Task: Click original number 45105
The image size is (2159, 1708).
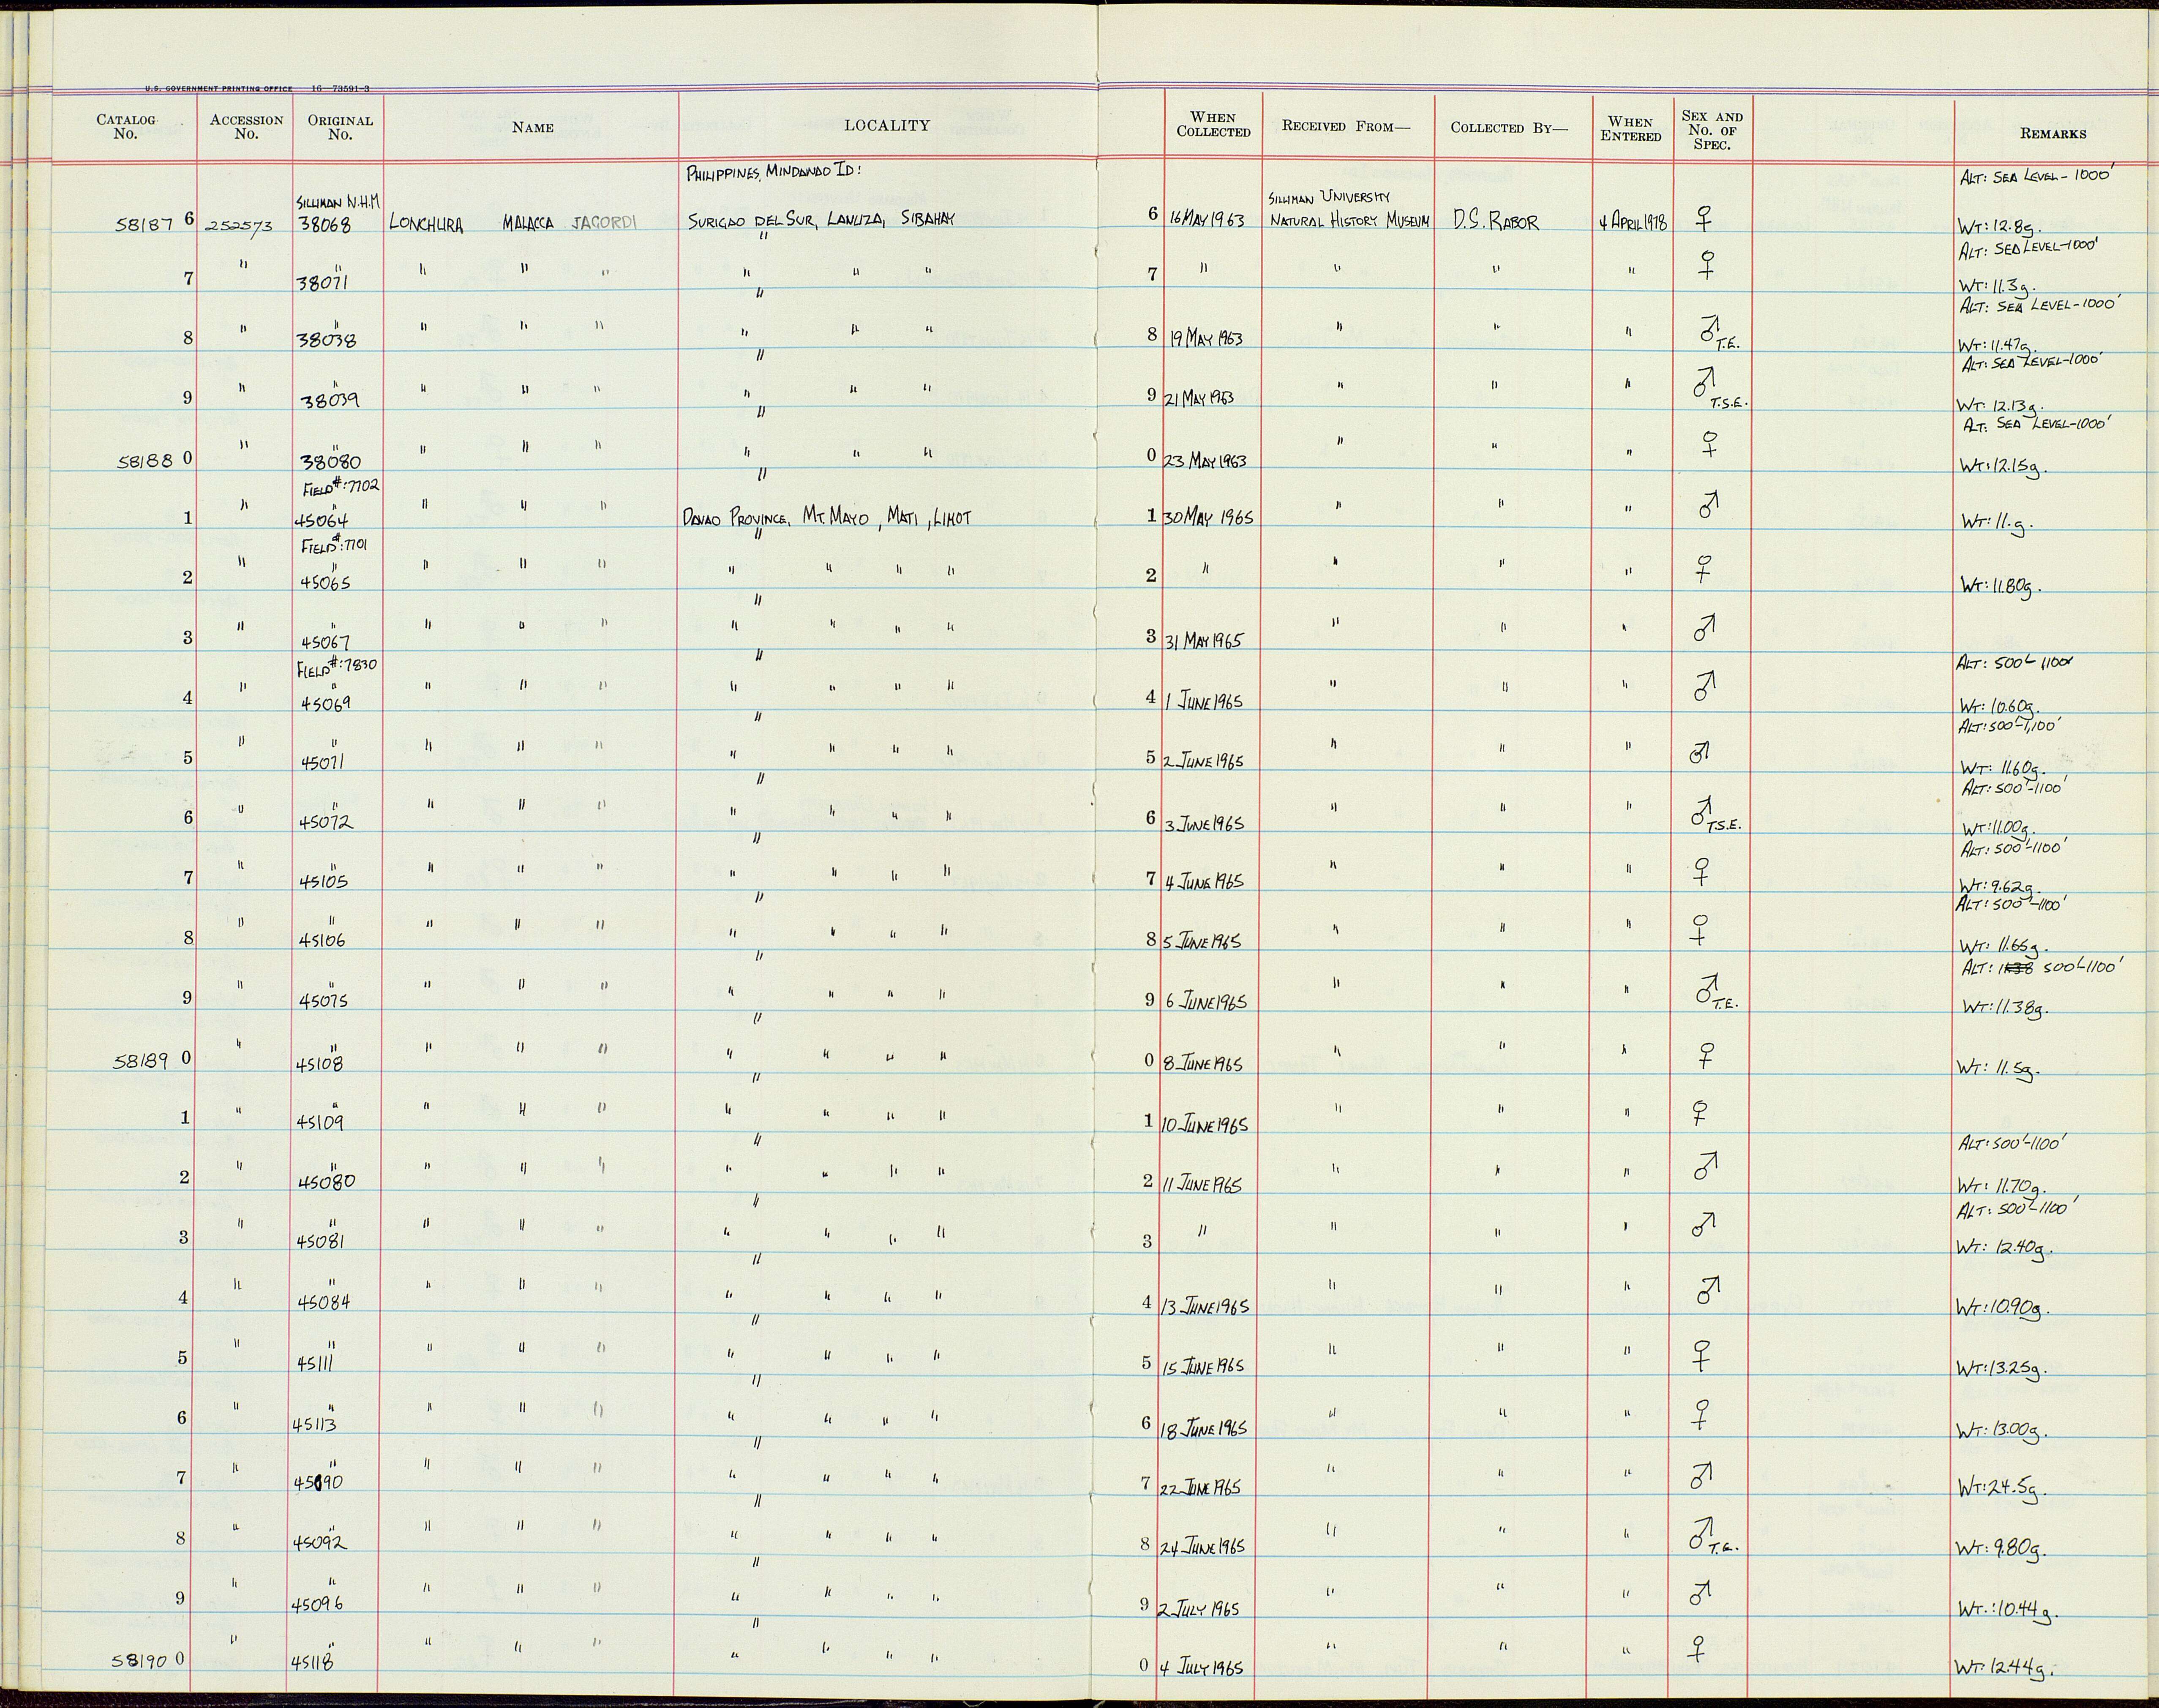Action: (x=325, y=883)
